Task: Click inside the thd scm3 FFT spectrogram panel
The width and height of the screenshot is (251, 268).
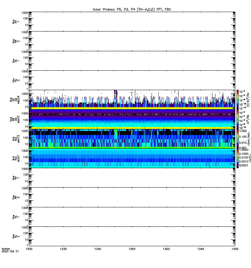Action: pos(132,119)
